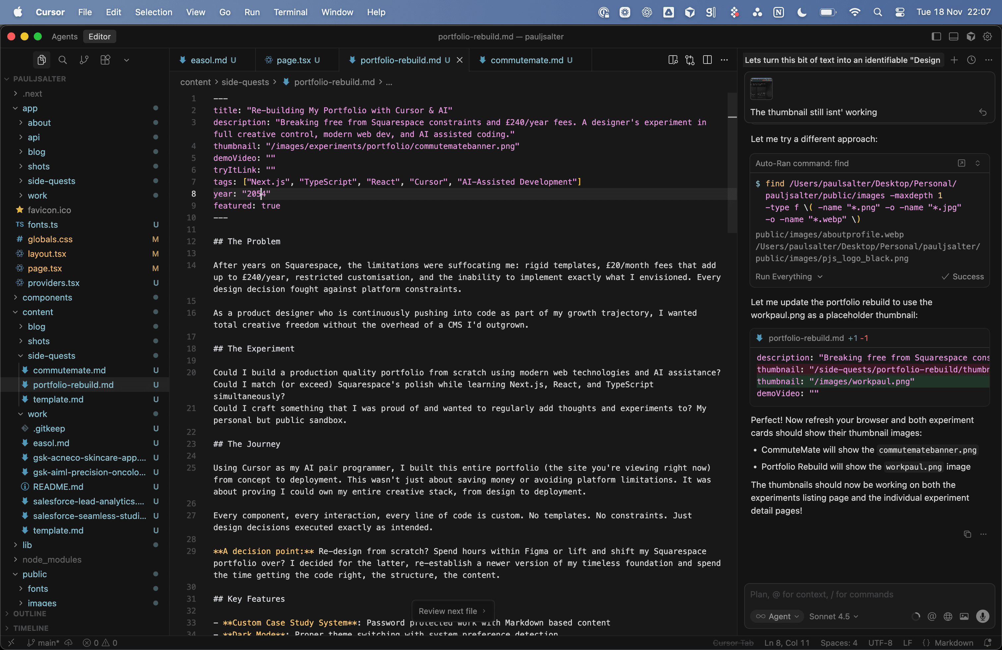Open search icon in the explorer toolbar
Screen dimensions: 1002x650
pyautogui.click(x=63, y=60)
